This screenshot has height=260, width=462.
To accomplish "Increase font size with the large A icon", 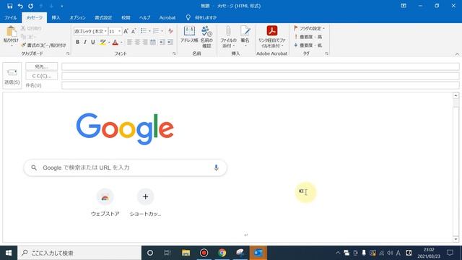I will click(x=126, y=31).
